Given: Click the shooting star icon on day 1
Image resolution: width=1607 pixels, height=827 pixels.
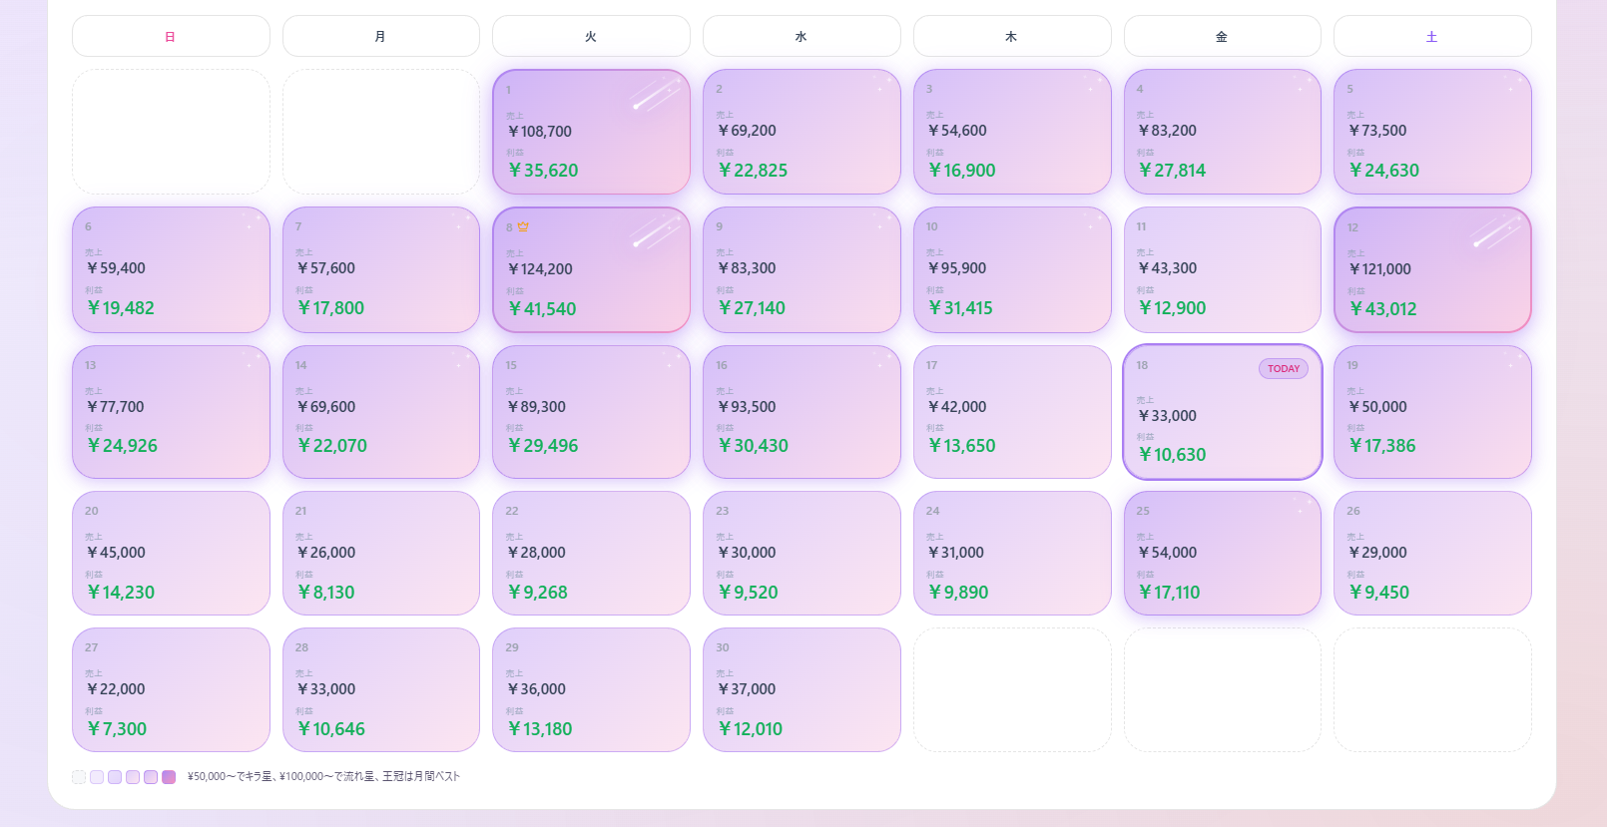Looking at the screenshot, I should 657,93.
